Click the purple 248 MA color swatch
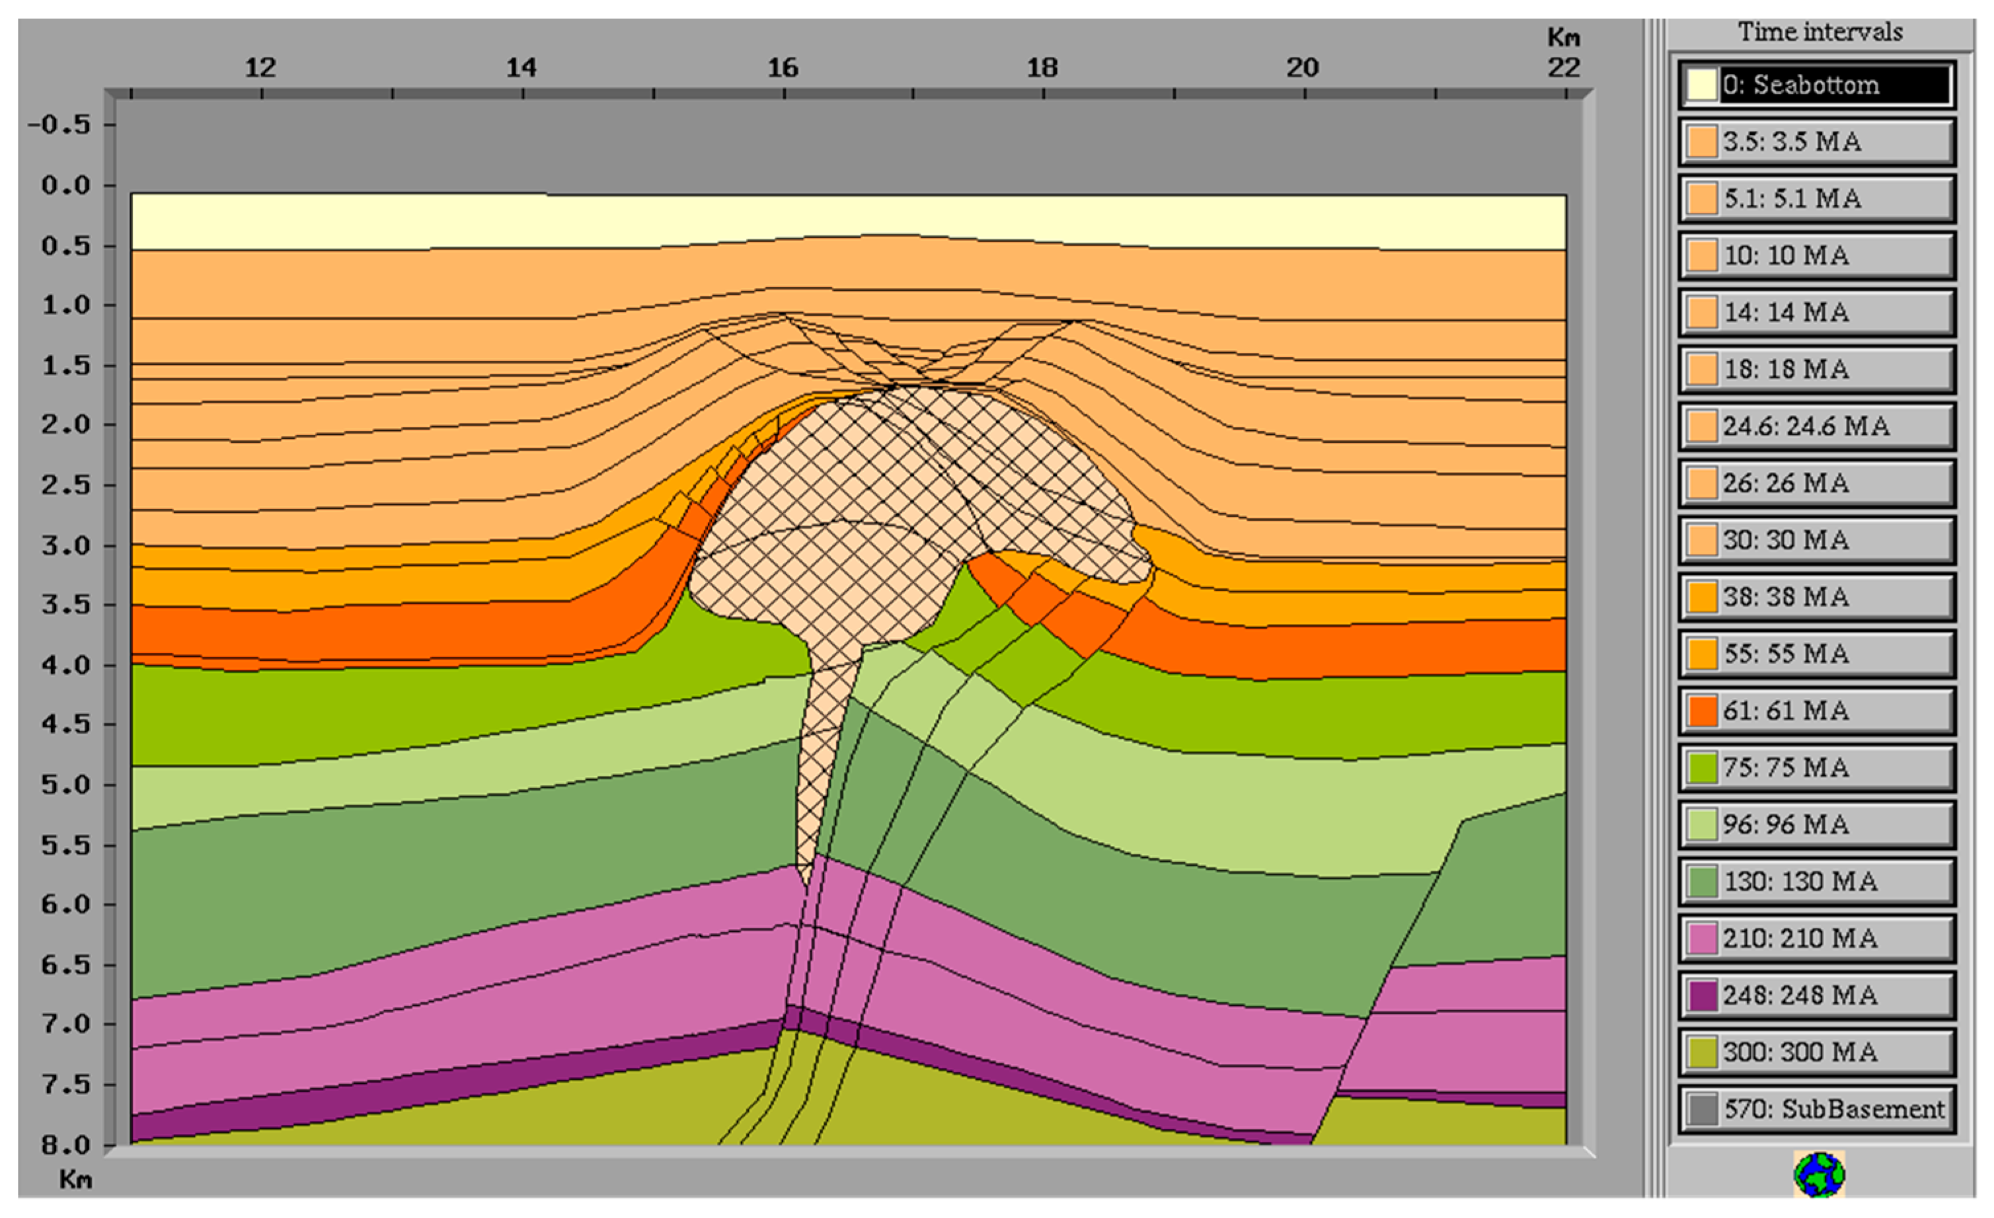 pos(1702,995)
